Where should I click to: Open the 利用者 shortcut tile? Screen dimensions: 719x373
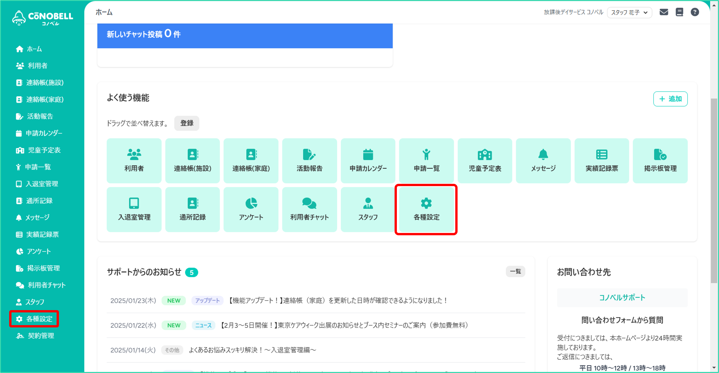click(x=134, y=161)
